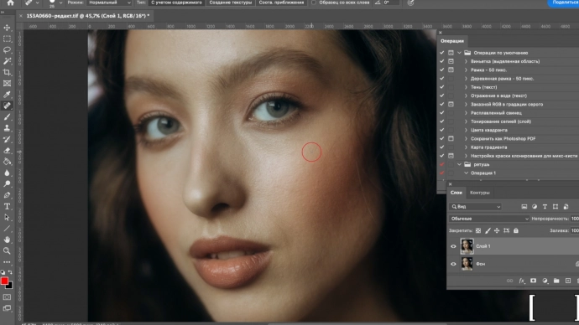579x325 pixels.
Task: Enable Образец со всех слоев checkbox
Action: pos(314,3)
